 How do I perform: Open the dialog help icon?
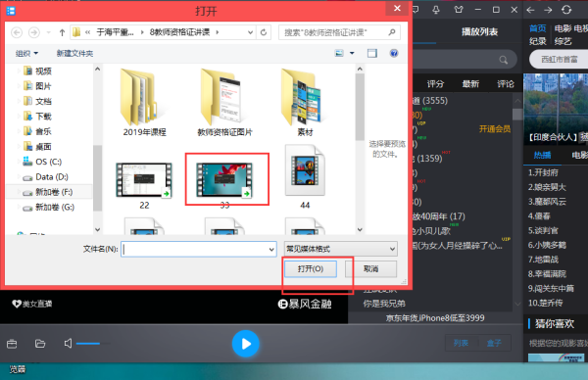(x=394, y=53)
